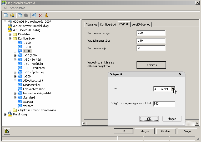Screen dimensions: 201x142
Task: Click the 1-100 configuration icon
Action: pyautogui.click(x=20, y=43)
